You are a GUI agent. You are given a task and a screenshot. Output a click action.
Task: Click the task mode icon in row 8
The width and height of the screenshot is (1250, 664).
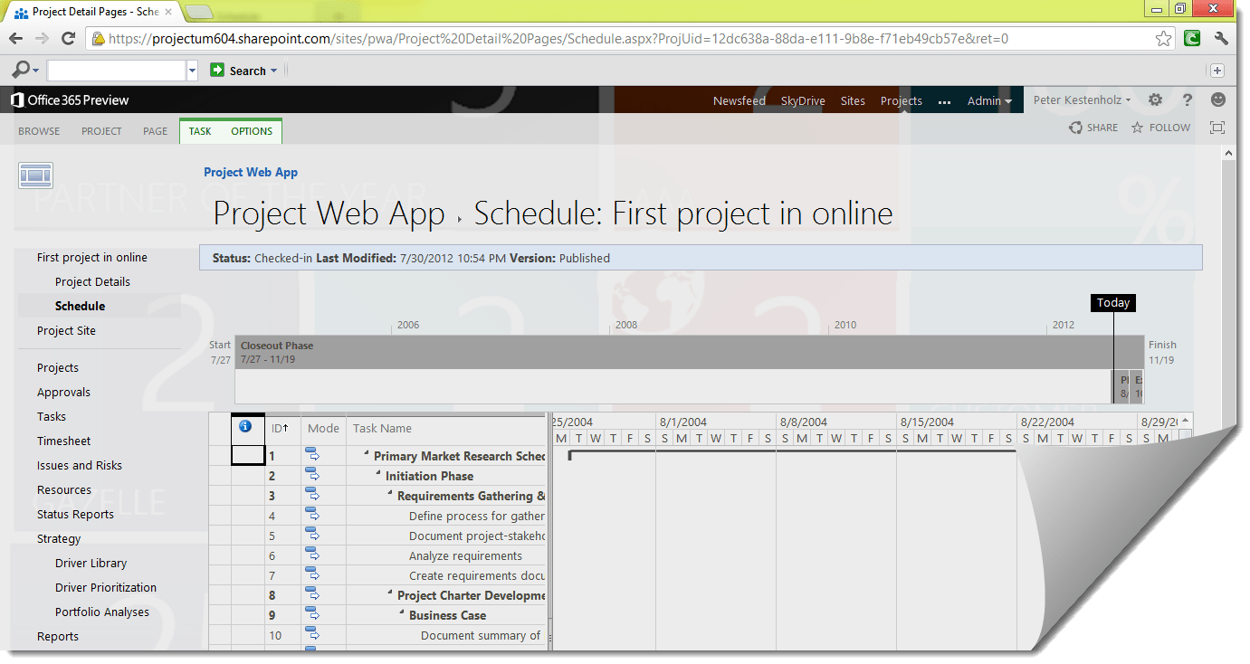pyautogui.click(x=313, y=594)
